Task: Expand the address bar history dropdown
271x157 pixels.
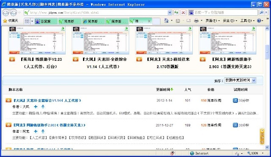Action: (x=170, y=12)
